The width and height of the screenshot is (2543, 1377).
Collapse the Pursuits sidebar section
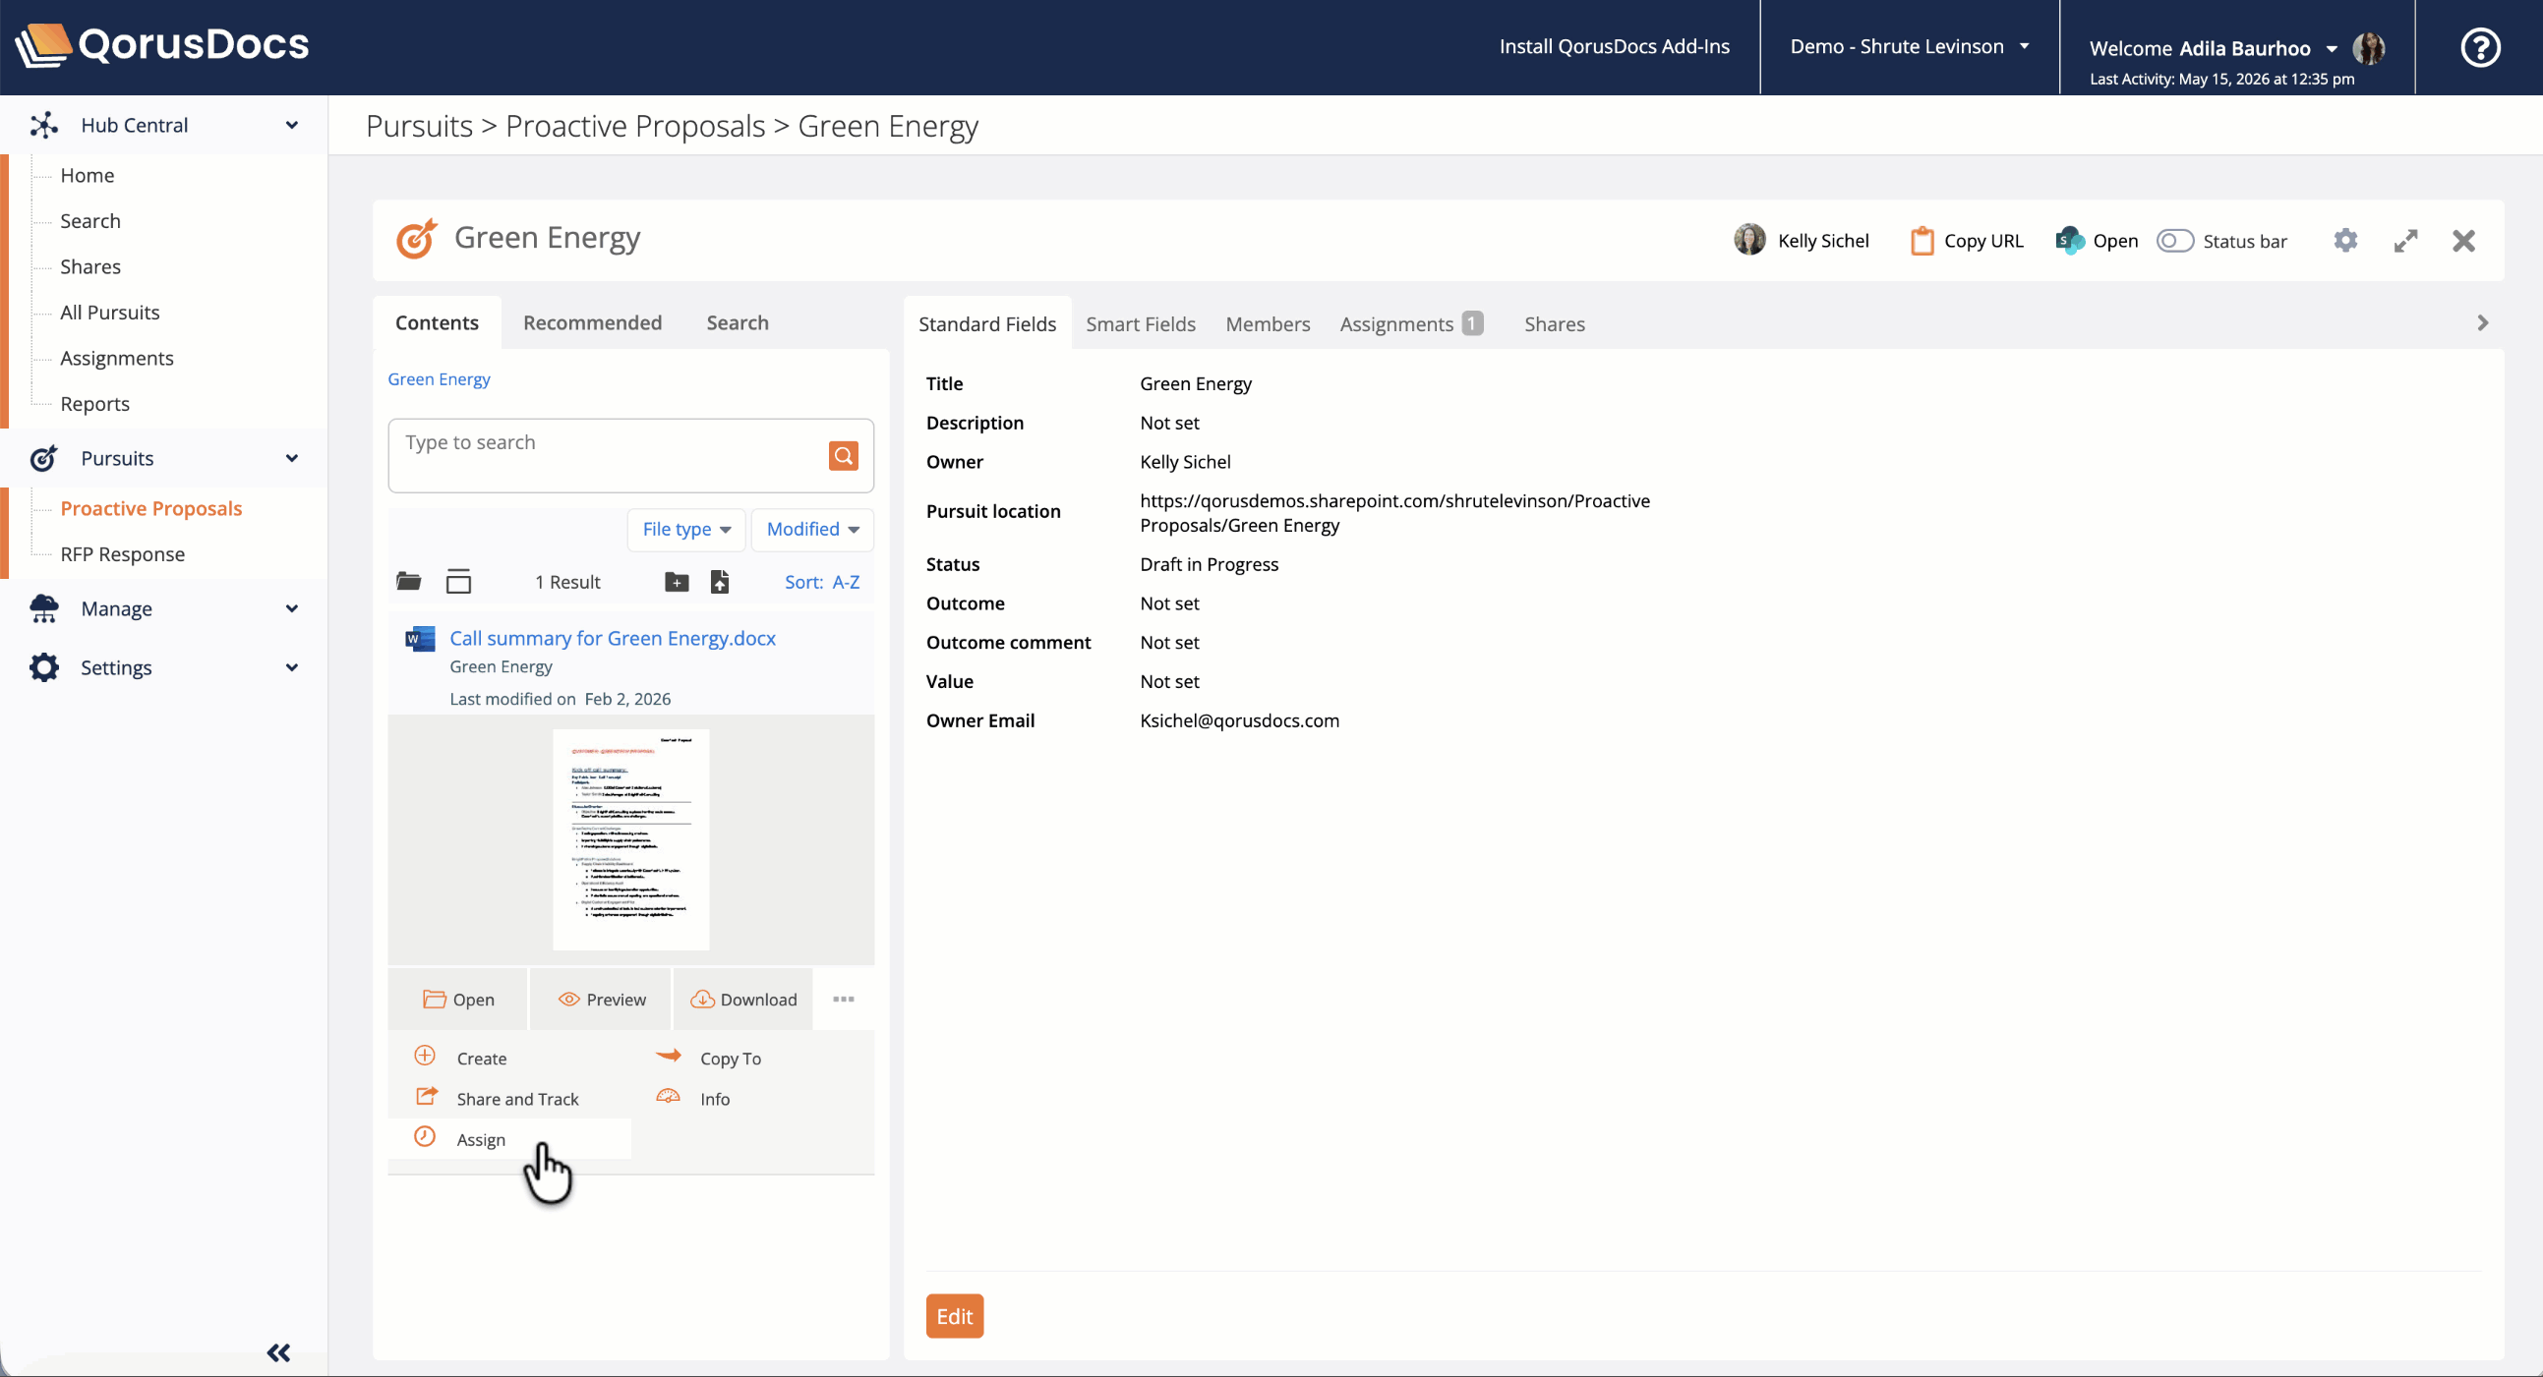tap(292, 459)
